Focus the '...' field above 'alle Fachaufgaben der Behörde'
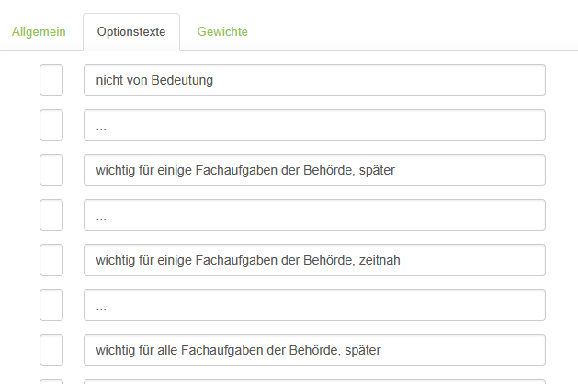This screenshot has width=578, height=384. click(x=314, y=305)
